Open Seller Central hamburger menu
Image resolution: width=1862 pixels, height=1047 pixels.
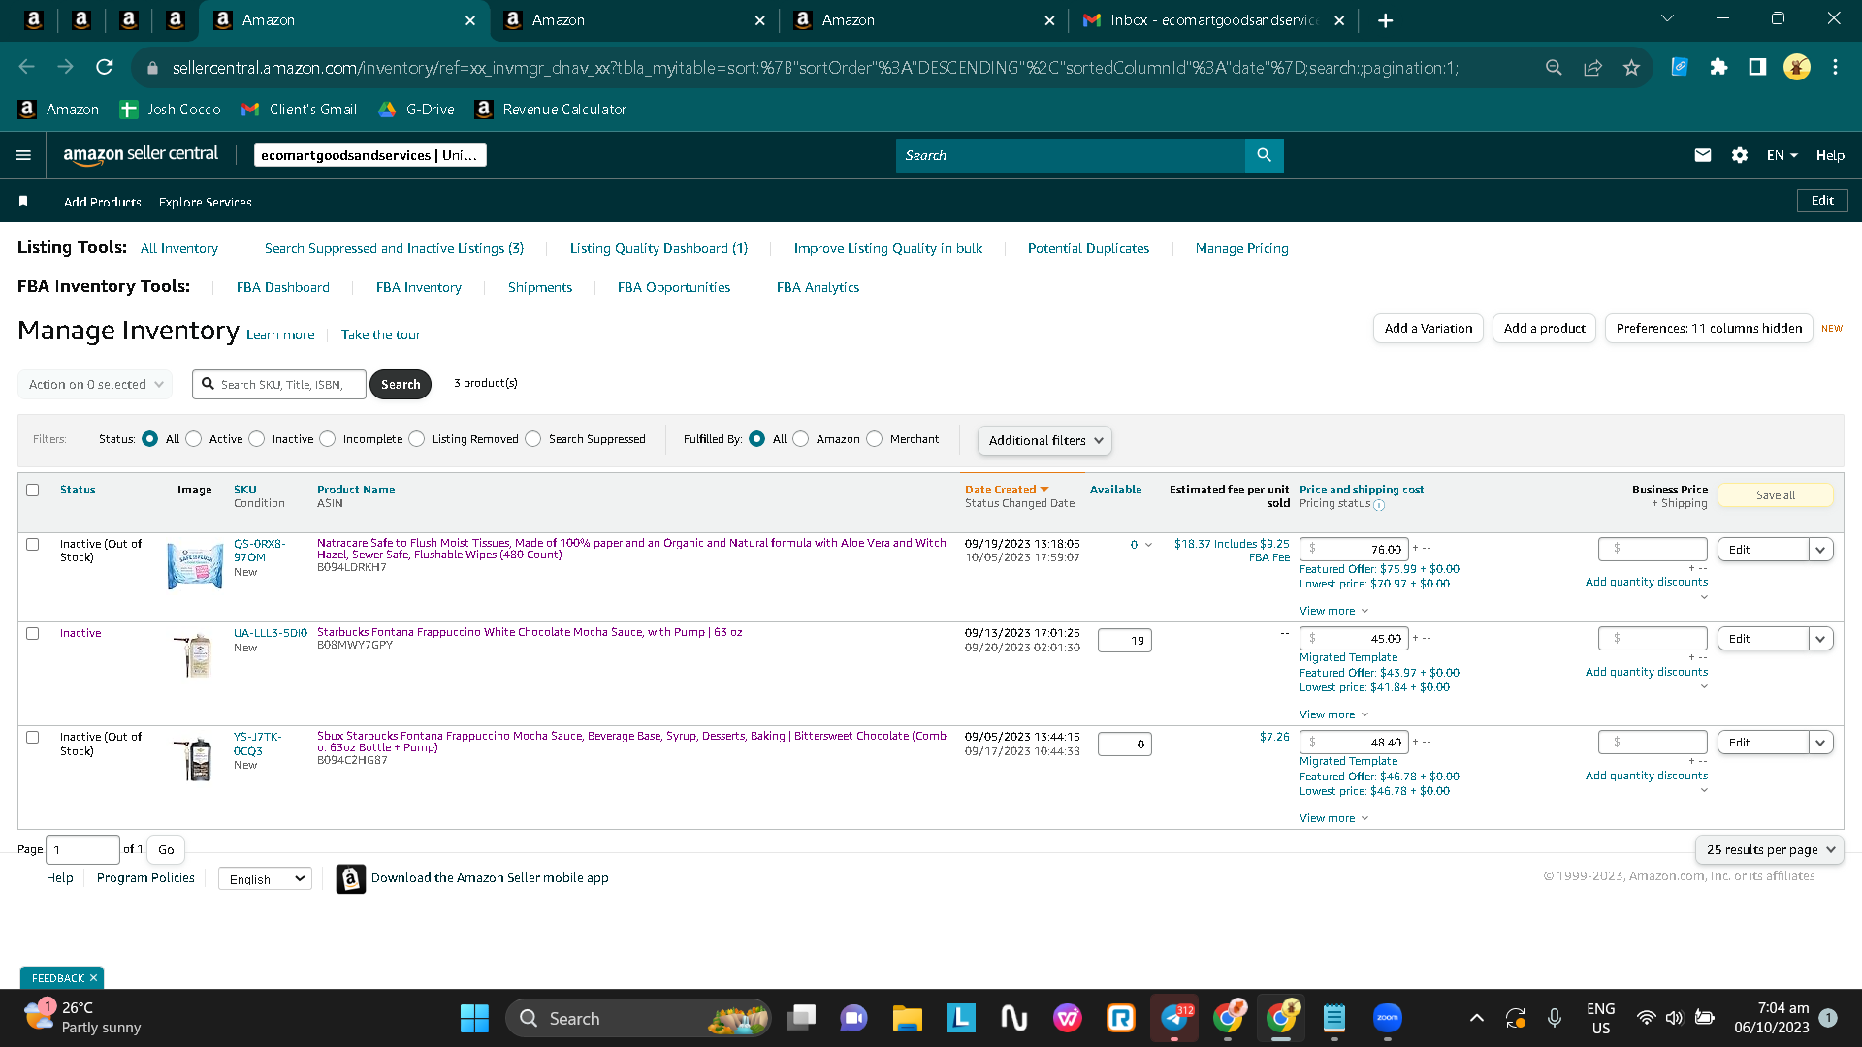[23, 155]
